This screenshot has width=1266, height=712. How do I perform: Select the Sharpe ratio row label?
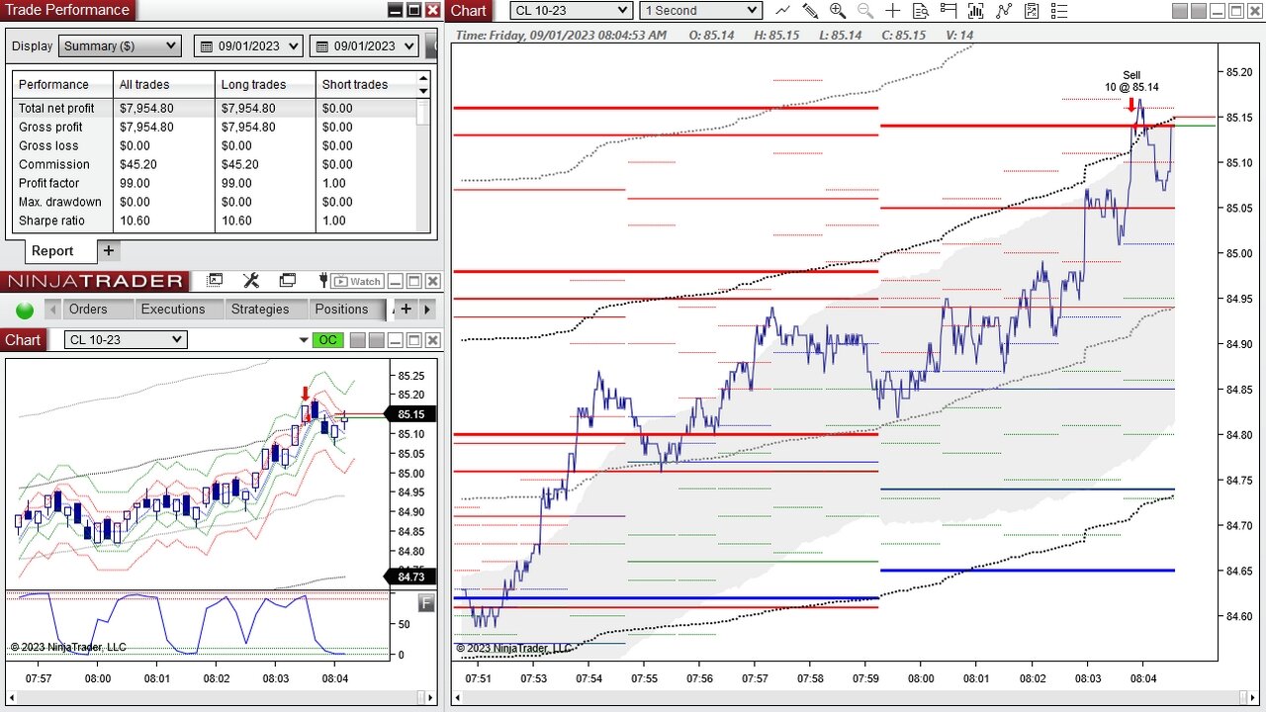pos(51,221)
